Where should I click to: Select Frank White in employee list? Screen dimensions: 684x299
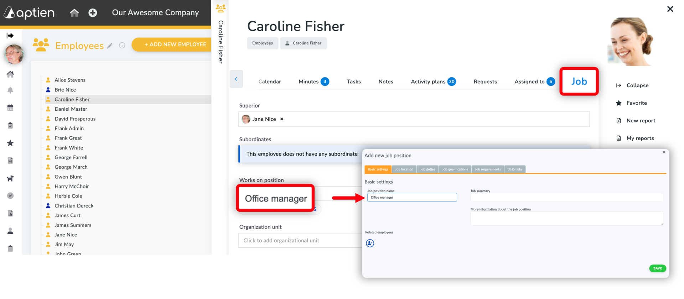pyautogui.click(x=69, y=148)
